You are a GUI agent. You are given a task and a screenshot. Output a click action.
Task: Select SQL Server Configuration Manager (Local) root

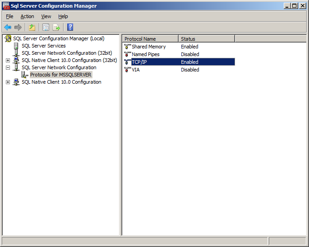pos(59,38)
